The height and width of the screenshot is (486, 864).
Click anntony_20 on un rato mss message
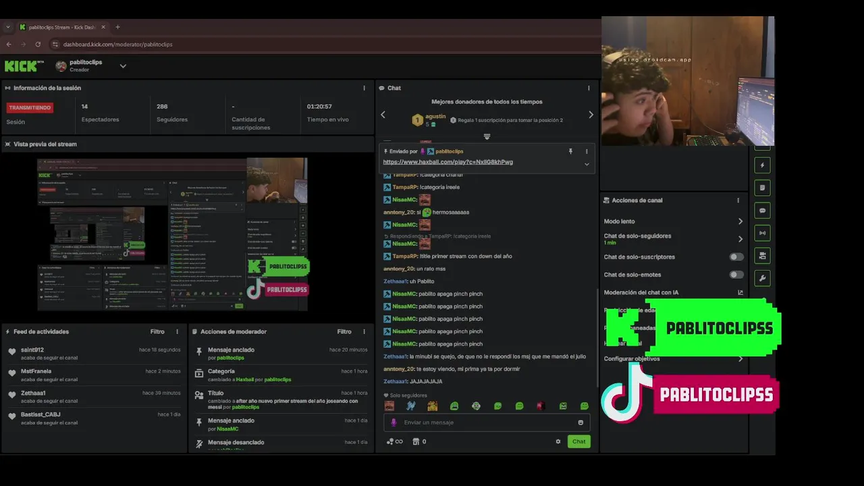(399, 269)
